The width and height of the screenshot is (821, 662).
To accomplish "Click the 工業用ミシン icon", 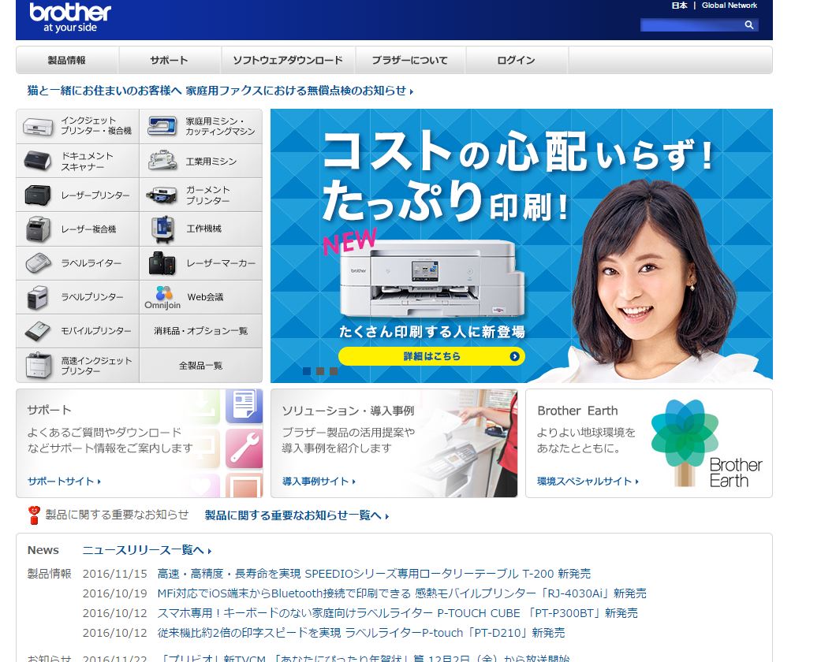I will [162, 161].
